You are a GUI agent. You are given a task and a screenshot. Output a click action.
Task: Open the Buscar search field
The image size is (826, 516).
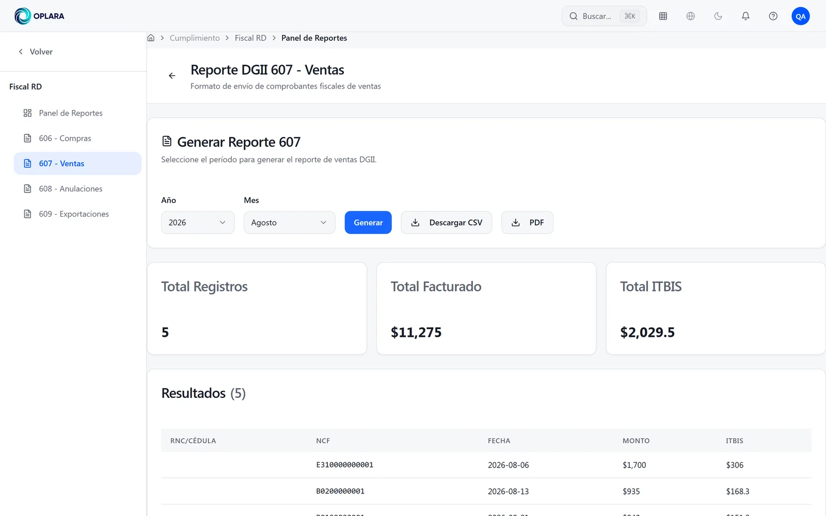click(x=604, y=16)
